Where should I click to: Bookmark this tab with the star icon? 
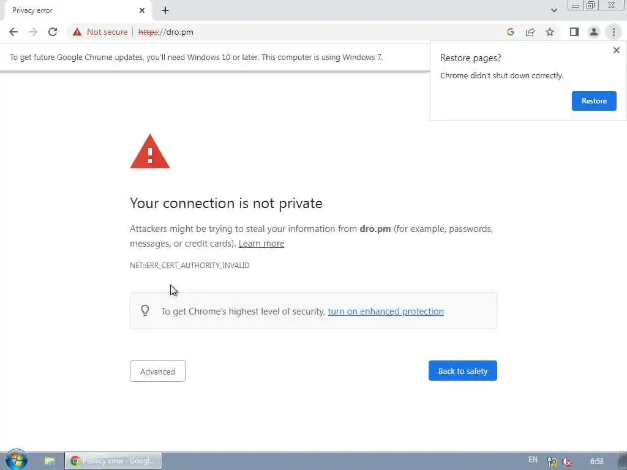[550, 32]
